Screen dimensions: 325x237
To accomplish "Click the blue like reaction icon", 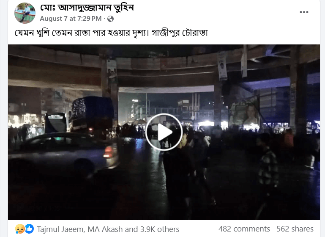I will point(30,229).
